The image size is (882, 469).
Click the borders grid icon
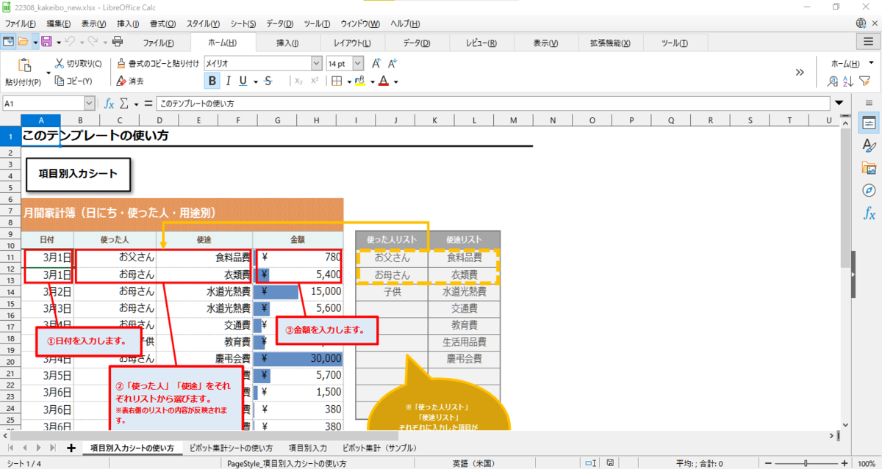click(x=337, y=81)
